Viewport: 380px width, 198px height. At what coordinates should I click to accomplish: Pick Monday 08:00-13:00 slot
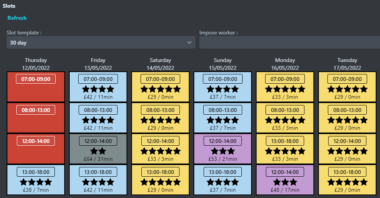click(x=285, y=118)
